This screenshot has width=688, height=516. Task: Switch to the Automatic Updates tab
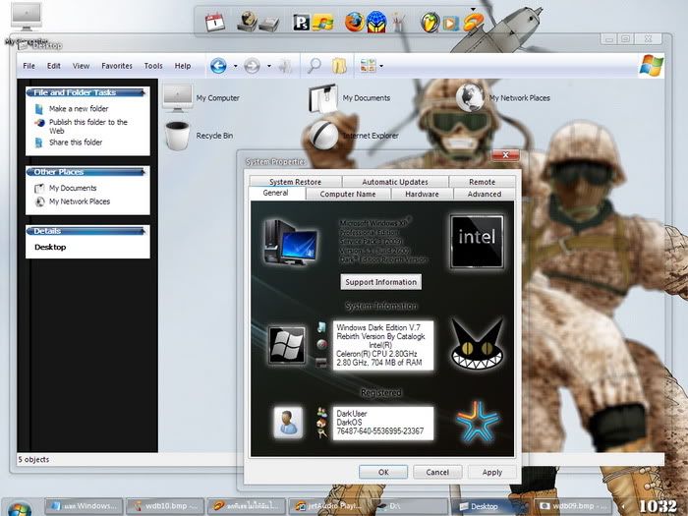coord(395,182)
